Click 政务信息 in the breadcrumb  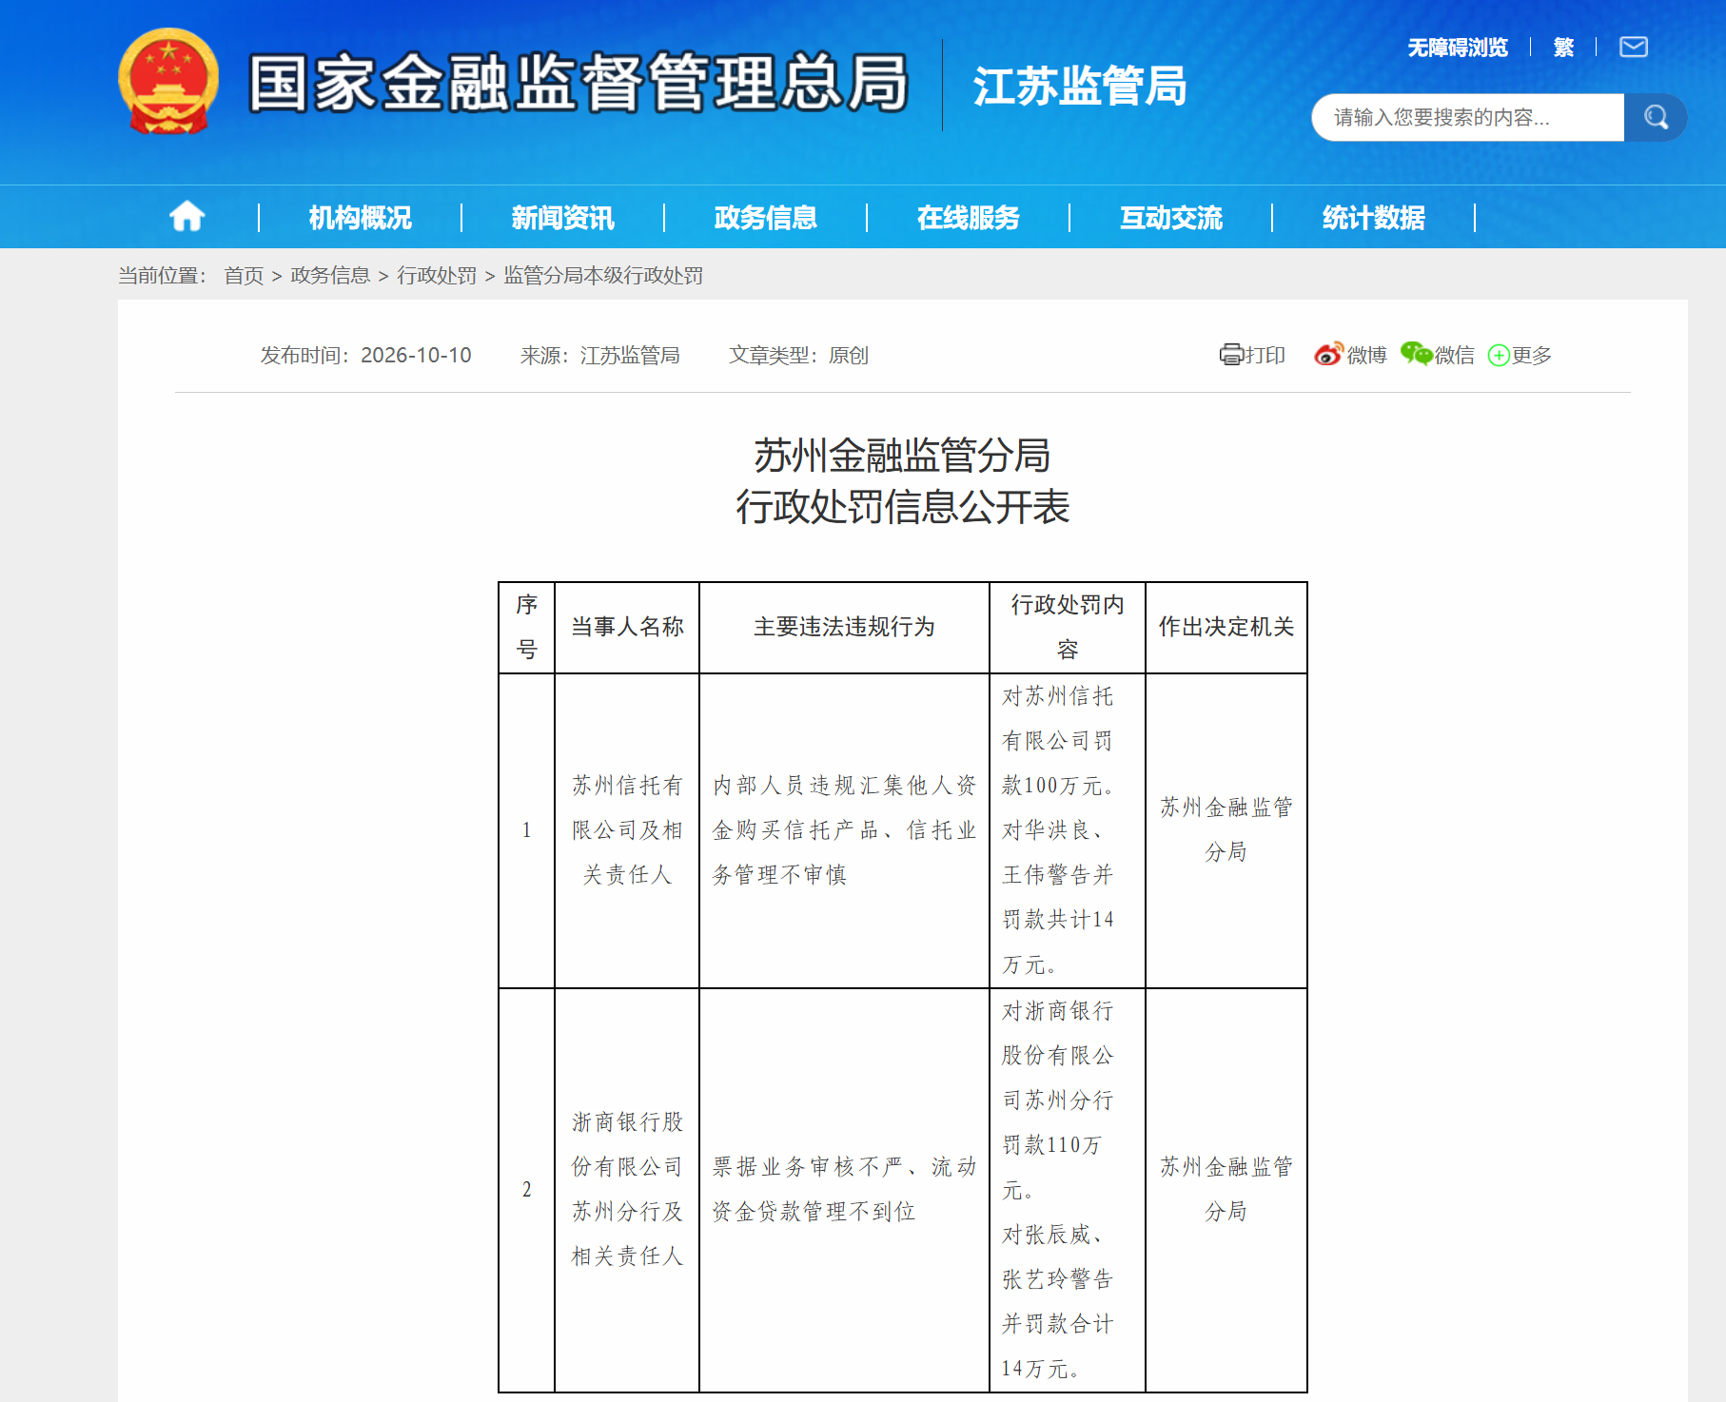pyautogui.click(x=330, y=276)
